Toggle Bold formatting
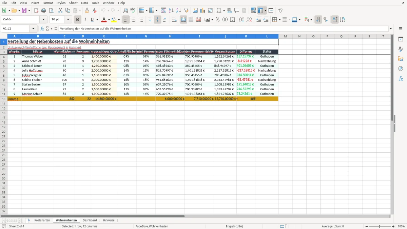The width and height of the screenshot is (407, 229). [x=77, y=20]
